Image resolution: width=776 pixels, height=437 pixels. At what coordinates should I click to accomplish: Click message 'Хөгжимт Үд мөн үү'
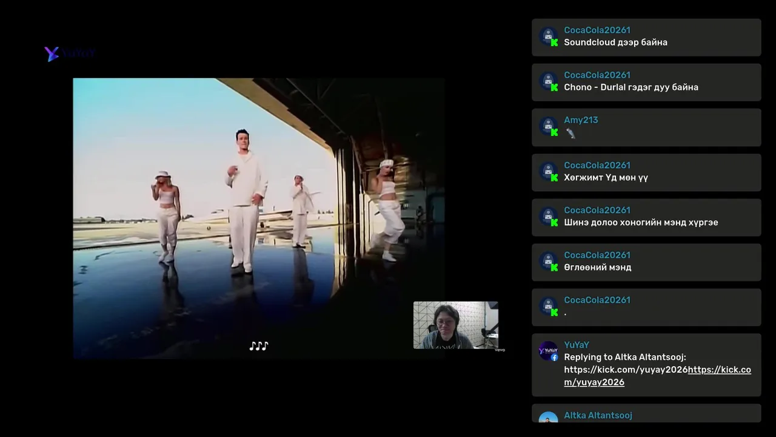pos(606,177)
